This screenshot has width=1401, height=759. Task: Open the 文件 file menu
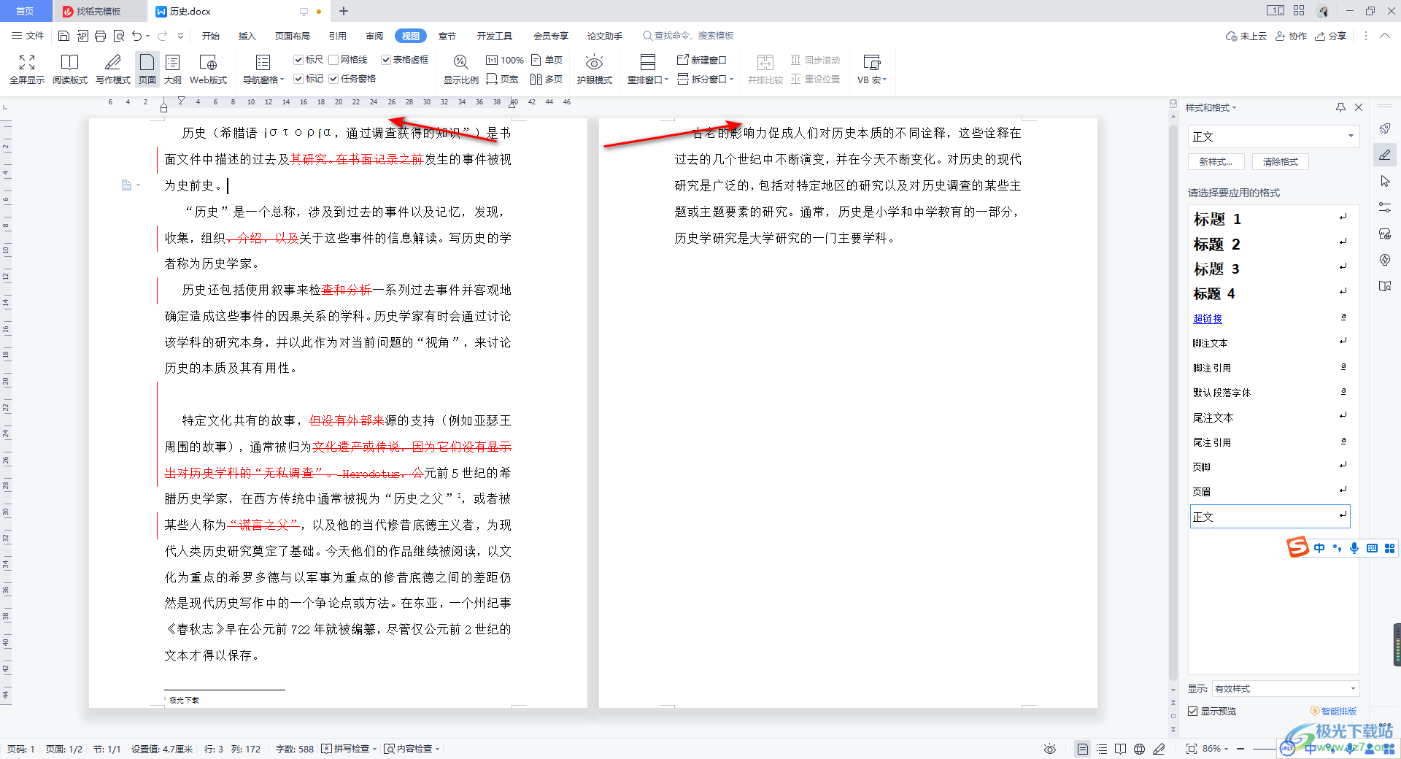tap(28, 36)
